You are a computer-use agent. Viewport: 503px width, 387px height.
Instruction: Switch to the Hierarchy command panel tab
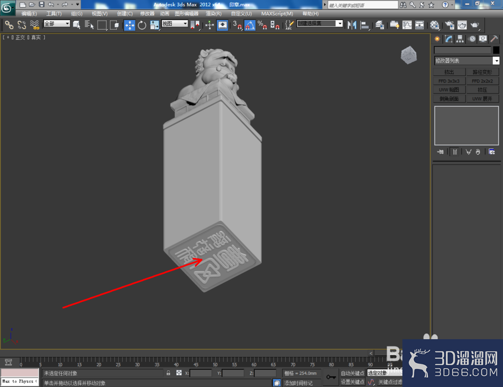pos(460,39)
